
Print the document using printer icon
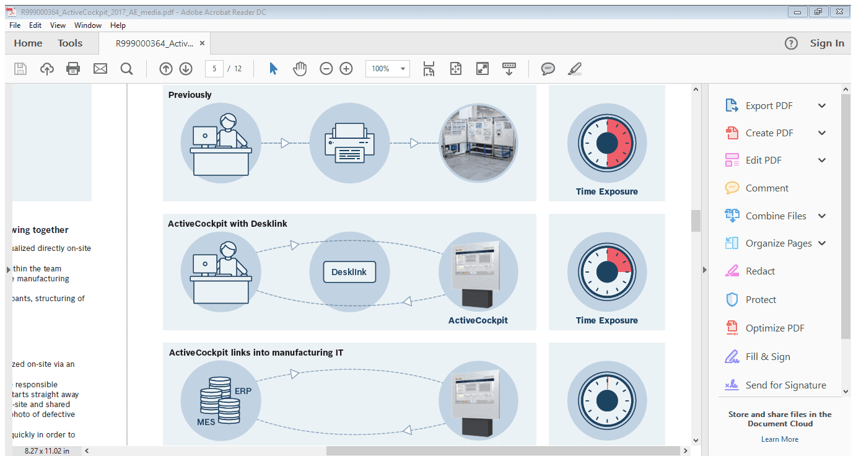tap(73, 69)
